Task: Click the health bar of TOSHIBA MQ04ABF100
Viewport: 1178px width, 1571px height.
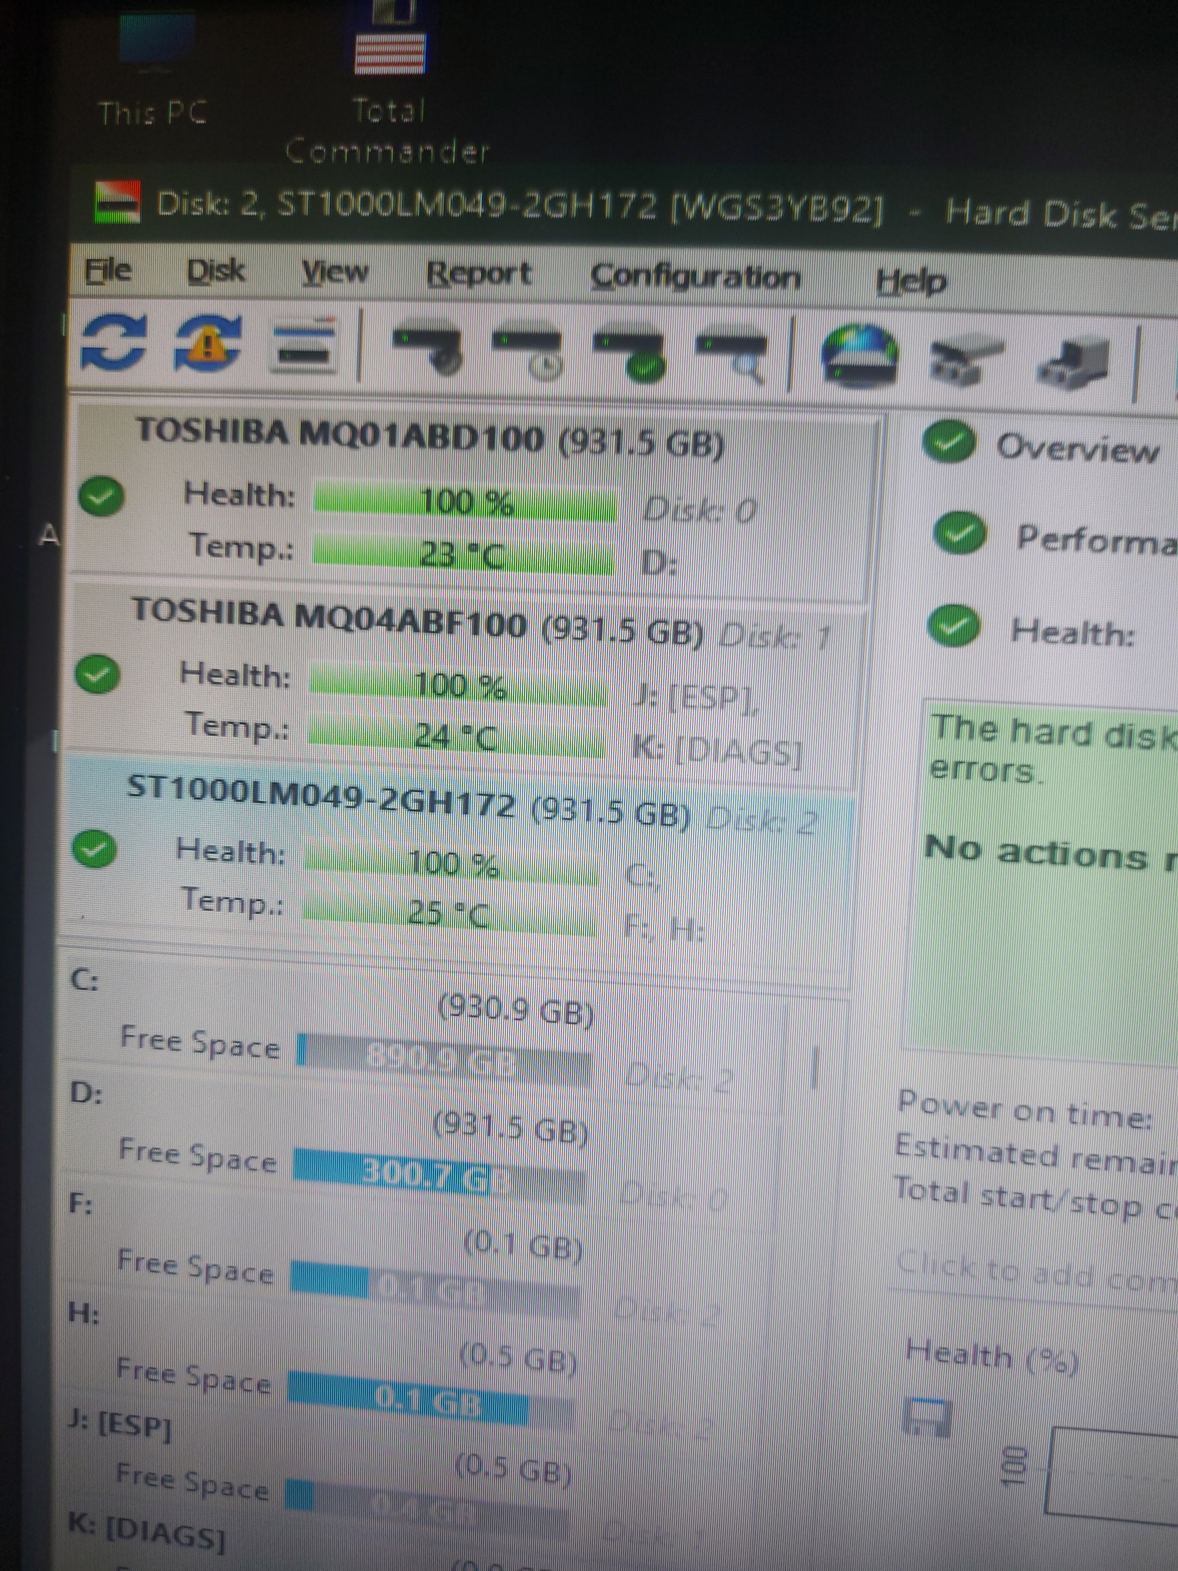Action: click(x=459, y=685)
